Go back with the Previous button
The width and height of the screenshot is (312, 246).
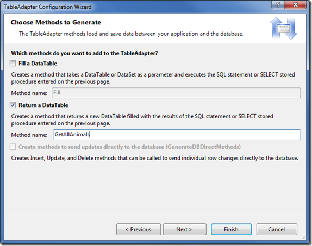(139, 229)
